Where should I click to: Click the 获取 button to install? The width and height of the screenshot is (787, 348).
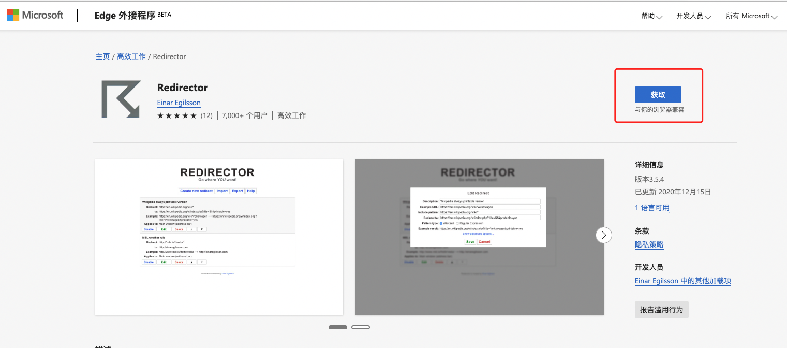point(658,95)
